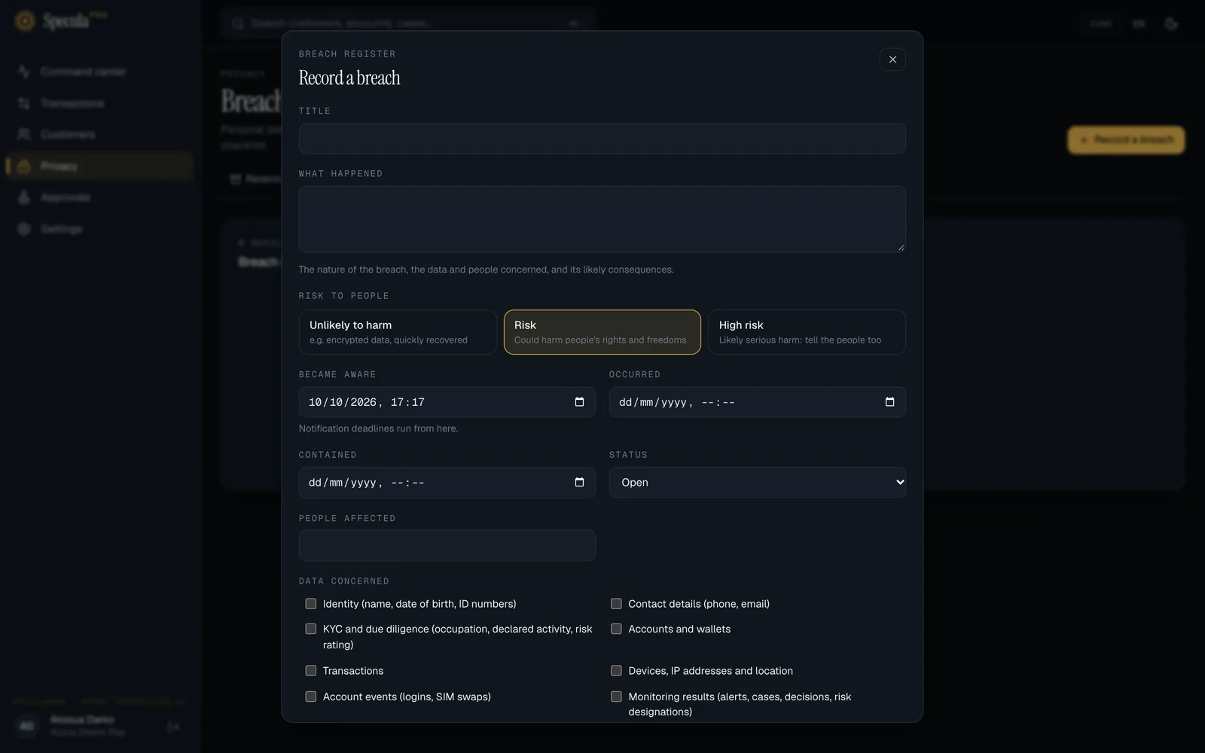The image size is (1205, 753).
Task: Click the Transactions sidebar icon
Action: click(24, 103)
